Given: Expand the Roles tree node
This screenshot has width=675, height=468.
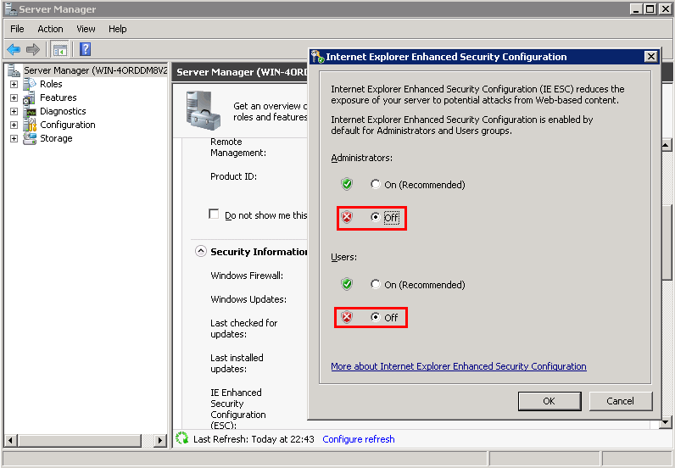Looking at the screenshot, I should point(14,84).
